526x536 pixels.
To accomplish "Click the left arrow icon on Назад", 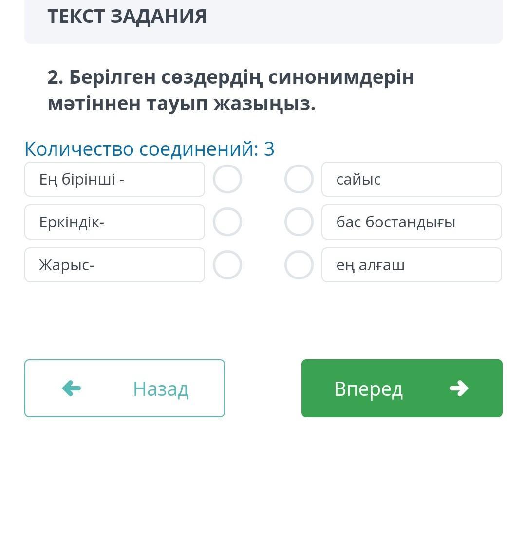I will (x=72, y=388).
